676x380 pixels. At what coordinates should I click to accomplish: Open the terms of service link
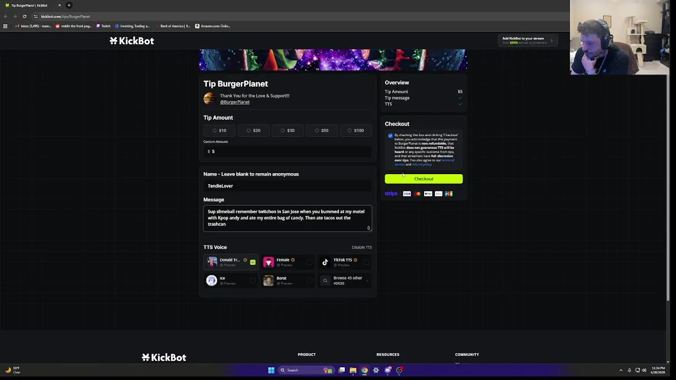click(x=424, y=162)
